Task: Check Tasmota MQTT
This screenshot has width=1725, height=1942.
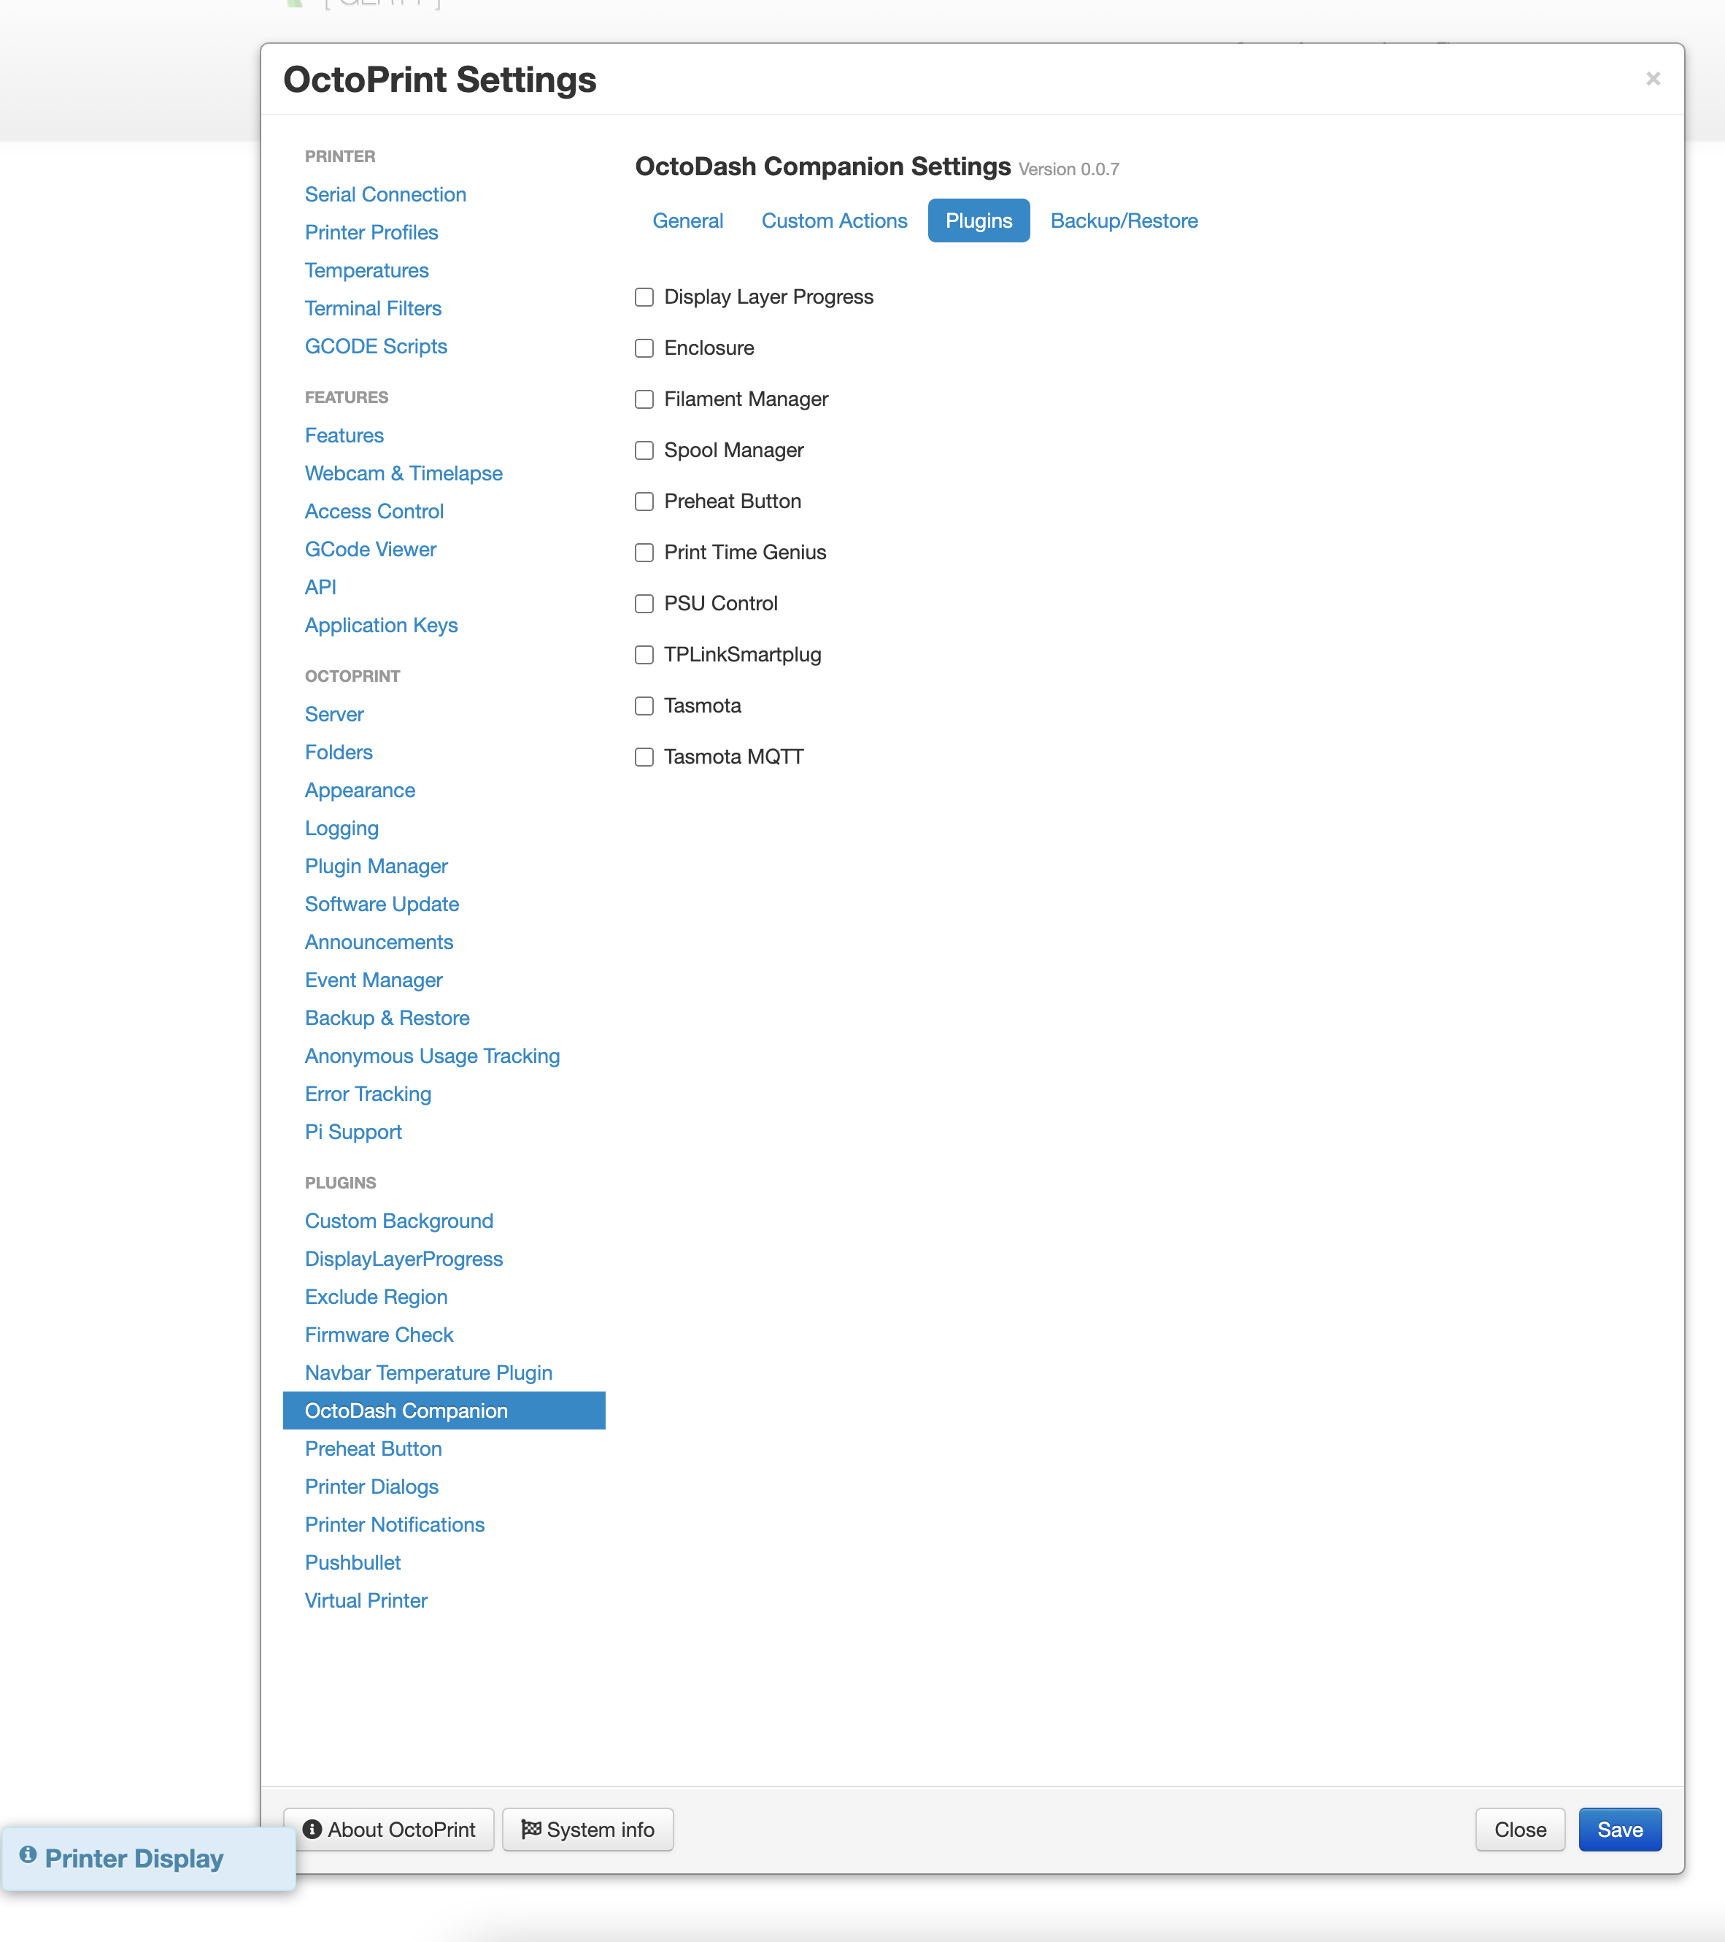Action: pos(644,756)
